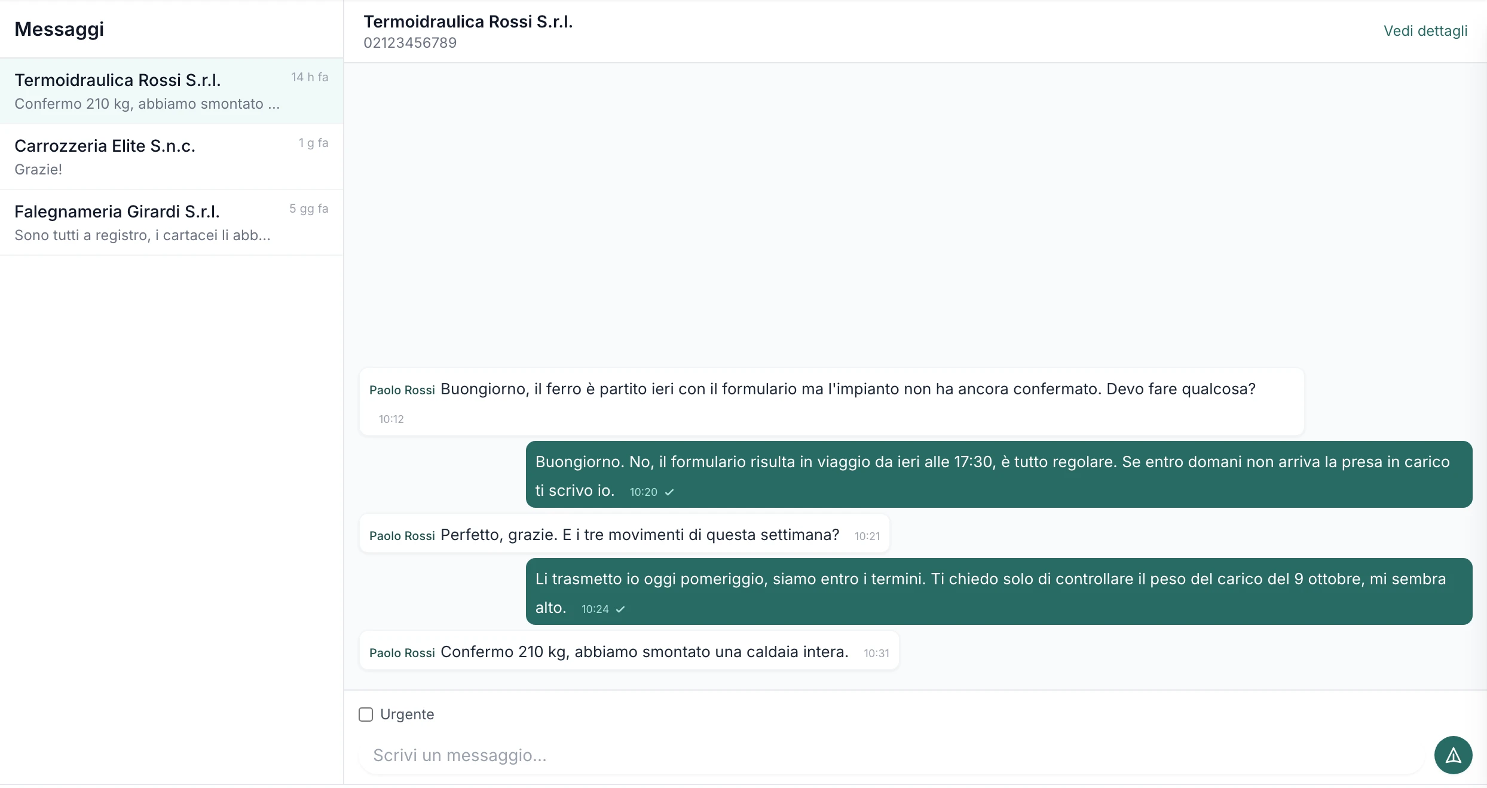This screenshot has height=788, width=1487.
Task: Click the 5 gg fa timestamp
Action: (308, 209)
